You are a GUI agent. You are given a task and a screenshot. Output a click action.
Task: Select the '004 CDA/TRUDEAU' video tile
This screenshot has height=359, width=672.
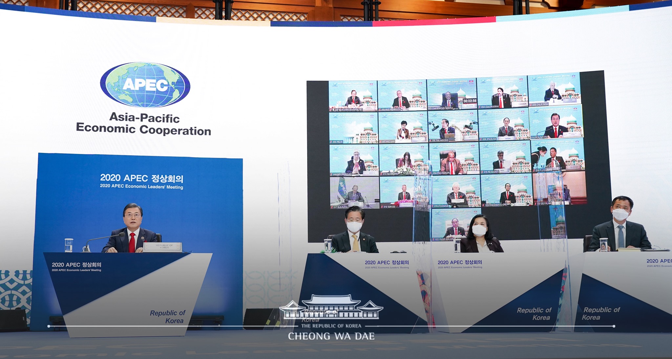[x=502, y=94]
